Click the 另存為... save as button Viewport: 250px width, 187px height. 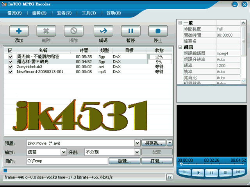coord(154,143)
